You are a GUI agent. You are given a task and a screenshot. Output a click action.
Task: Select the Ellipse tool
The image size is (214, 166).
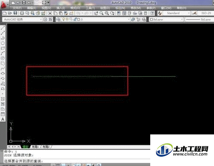click(3, 73)
